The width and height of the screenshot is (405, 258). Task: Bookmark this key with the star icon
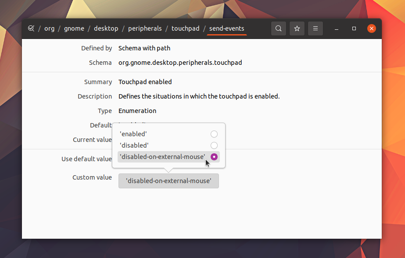297,28
